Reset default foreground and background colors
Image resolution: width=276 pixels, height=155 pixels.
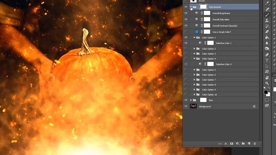pos(265,88)
